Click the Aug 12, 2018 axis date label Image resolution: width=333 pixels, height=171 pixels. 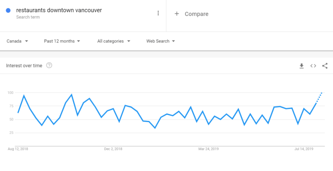click(x=18, y=149)
